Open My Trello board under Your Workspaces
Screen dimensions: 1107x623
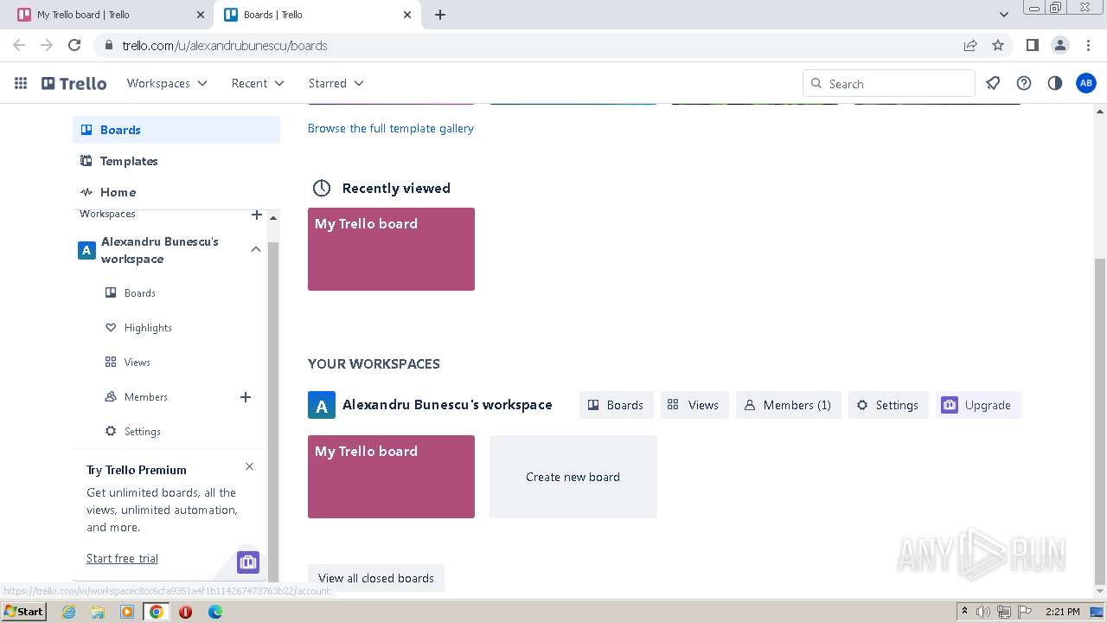[391, 477]
